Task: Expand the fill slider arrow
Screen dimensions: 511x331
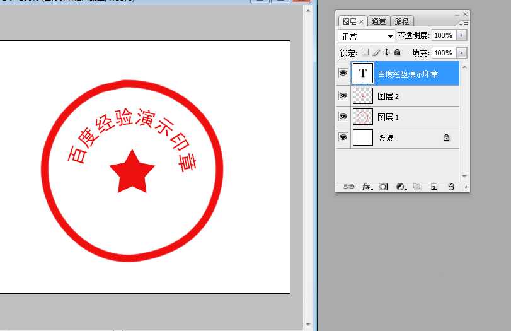Action: coord(462,53)
